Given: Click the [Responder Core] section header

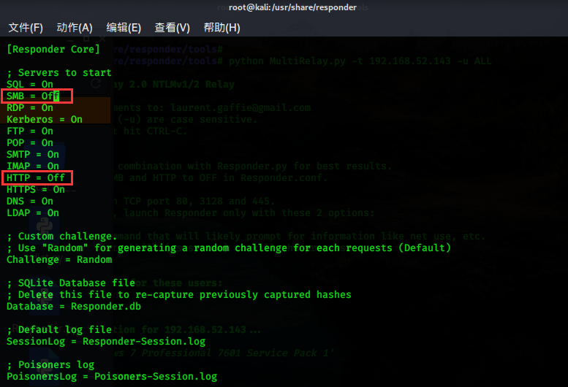Looking at the screenshot, I should coord(53,49).
